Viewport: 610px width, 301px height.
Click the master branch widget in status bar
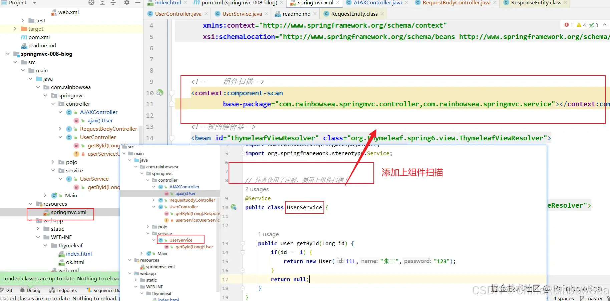coord(592,298)
